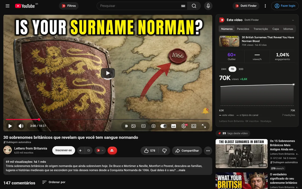Image resolution: width=302 pixels, height=189 pixels.
Task: Expand description with ...mais
Action: [181, 170]
